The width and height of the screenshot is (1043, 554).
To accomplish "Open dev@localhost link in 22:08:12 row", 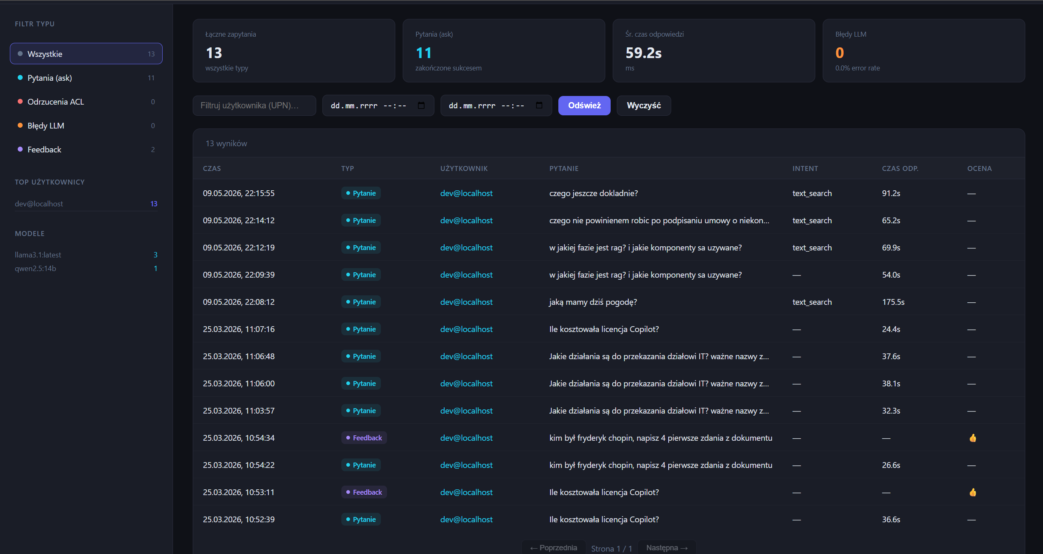I will [466, 302].
